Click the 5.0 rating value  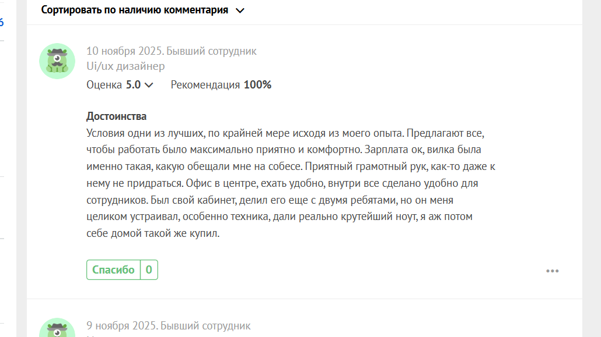pos(134,84)
